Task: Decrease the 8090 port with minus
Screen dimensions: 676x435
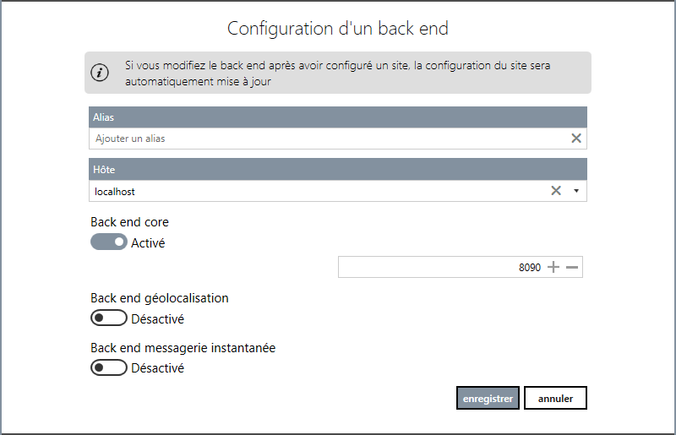Action: [572, 267]
